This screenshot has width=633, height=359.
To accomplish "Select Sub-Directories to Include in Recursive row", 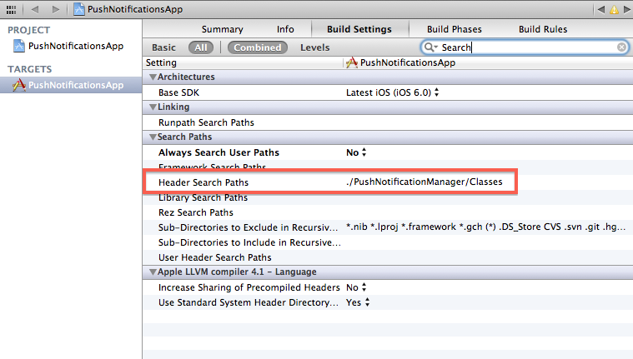I will tap(388, 242).
